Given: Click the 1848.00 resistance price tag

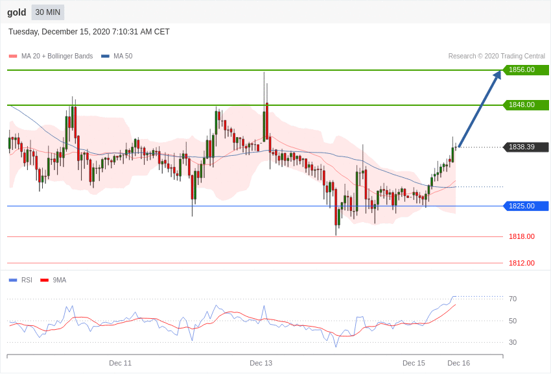Looking at the screenshot, I should [x=526, y=105].
